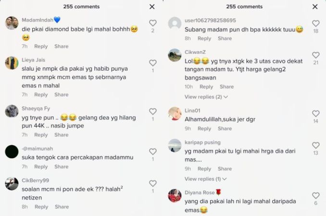Screen dimensions: 326x216
Task: Open Shaeyqa Fy's cat profile picture
Action: 12,111
